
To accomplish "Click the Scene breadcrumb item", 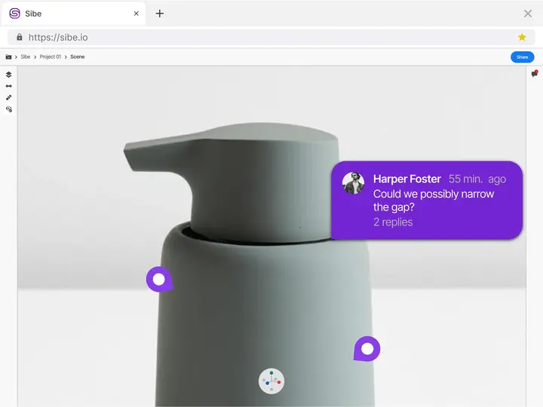I will (x=77, y=57).
